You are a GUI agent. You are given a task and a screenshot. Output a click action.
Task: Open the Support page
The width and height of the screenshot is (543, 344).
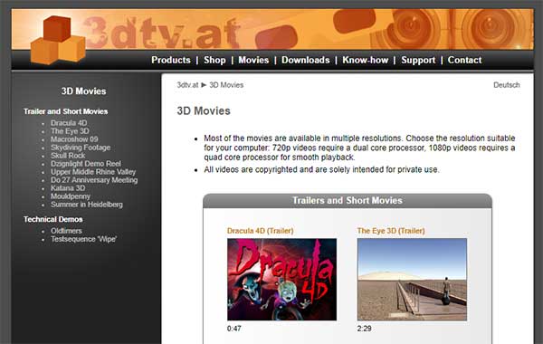(x=418, y=60)
